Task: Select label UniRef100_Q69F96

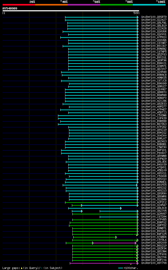Action: click(154, 61)
